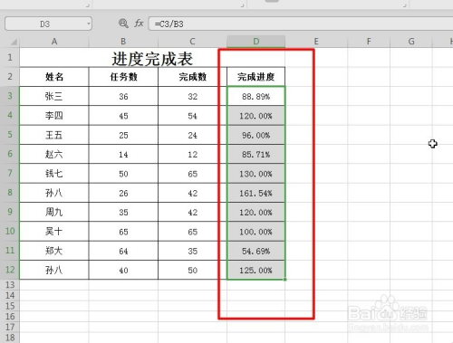Image resolution: width=453 pixels, height=343 pixels.
Task: Select the cell containing 赵六
Action: [54, 154]
